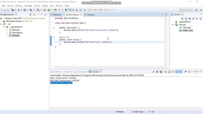The height and width of the screenshot is (114, 203).
Task: Go to Last Edit Location arrow icon
Action: 101,10
